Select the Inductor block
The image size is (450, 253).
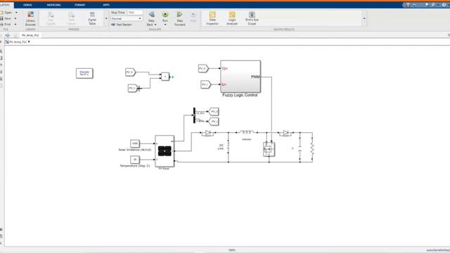coord(247,133)
